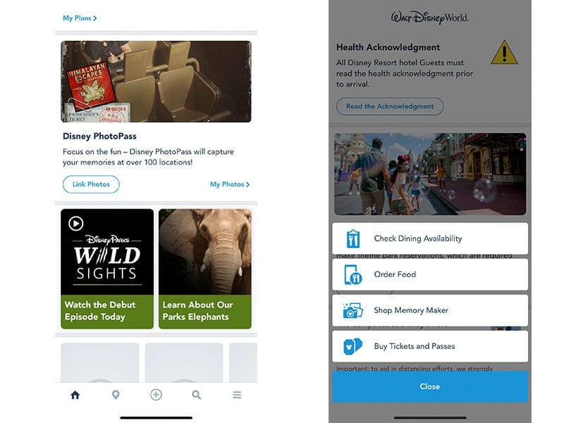
Task: Click the Memory Maker camera icon
Action: pyautogui.click(x=353, y=310)
